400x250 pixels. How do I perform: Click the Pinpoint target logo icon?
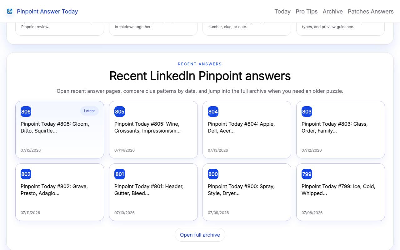pos(10,11)
